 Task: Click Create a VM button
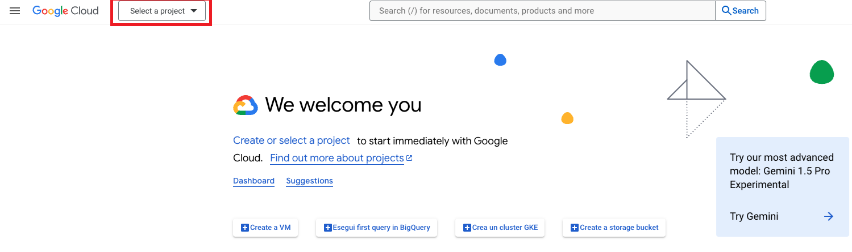pos(265,228)
